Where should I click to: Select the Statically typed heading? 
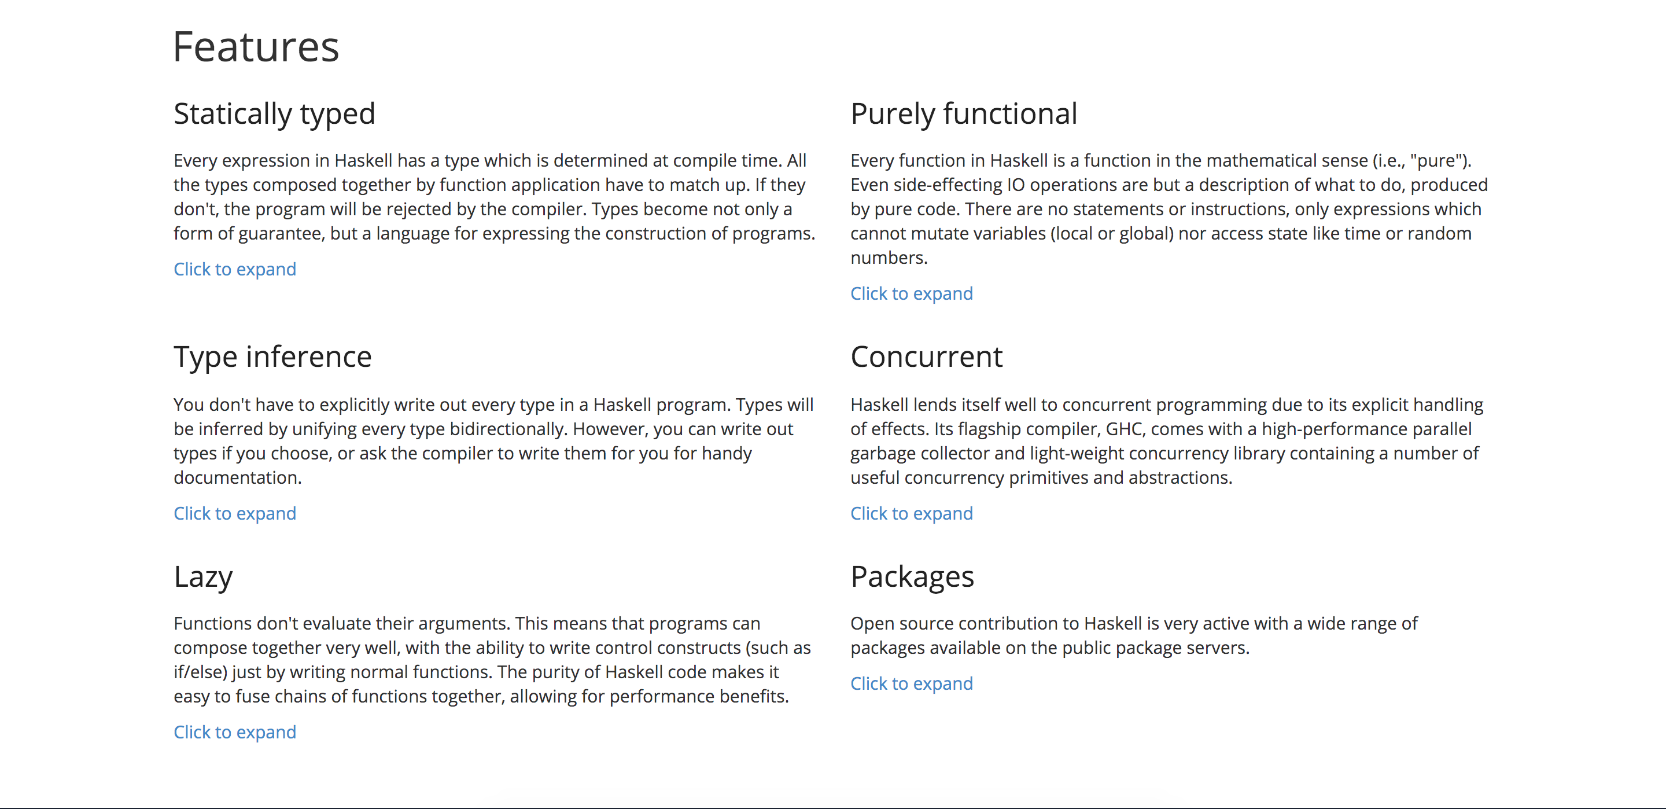tap(274, 115)
